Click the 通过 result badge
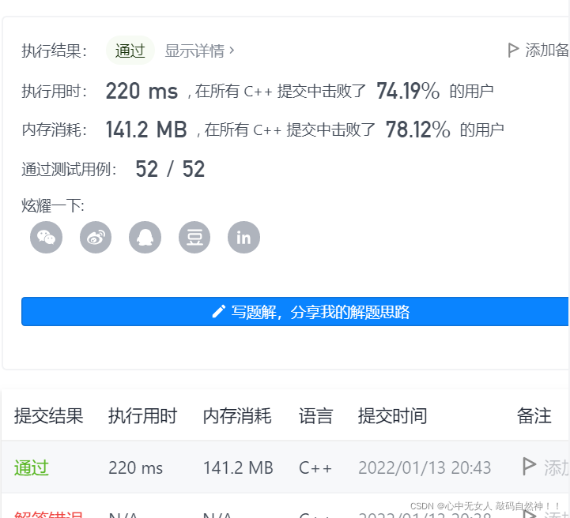The image size is (570, 518). [130, 51]
